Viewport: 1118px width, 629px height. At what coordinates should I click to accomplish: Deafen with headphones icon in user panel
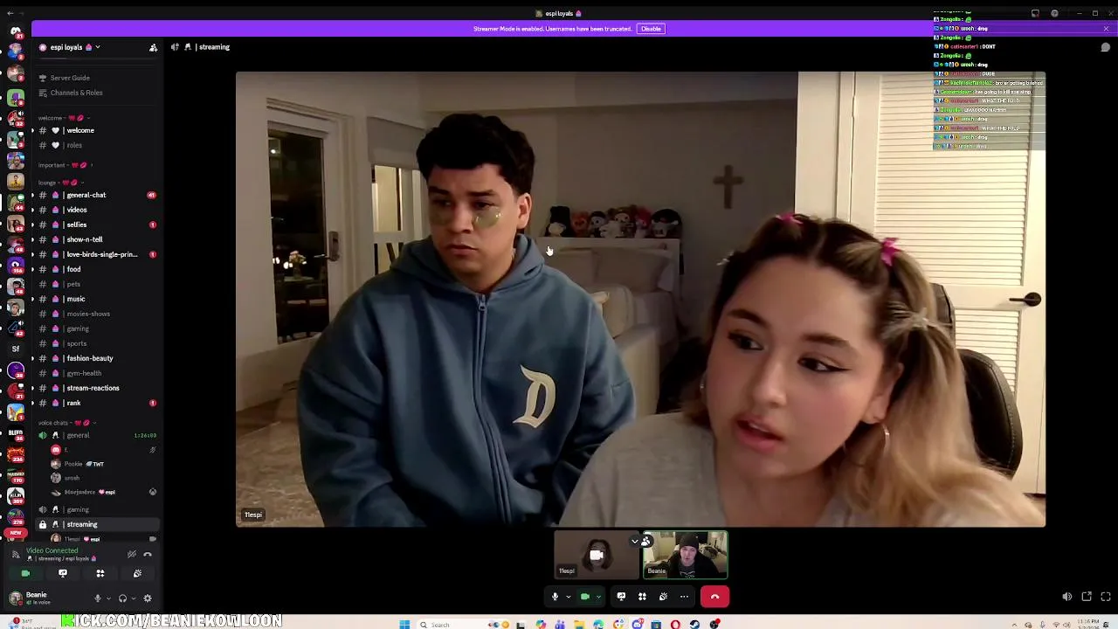[x=122, y=598]
